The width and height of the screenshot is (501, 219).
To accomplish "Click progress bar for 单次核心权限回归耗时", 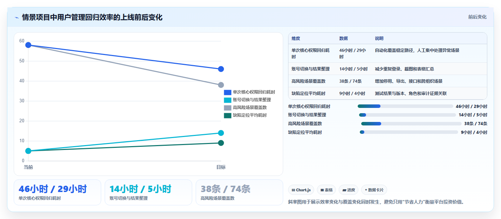I will [x=405, y=106].
